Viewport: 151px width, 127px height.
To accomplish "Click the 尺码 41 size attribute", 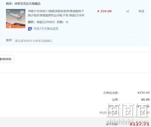I will click(x=63, y=22).
